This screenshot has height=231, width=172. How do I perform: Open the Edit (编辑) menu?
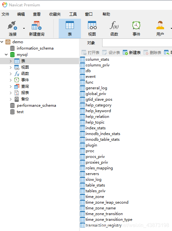pos(21,14)
